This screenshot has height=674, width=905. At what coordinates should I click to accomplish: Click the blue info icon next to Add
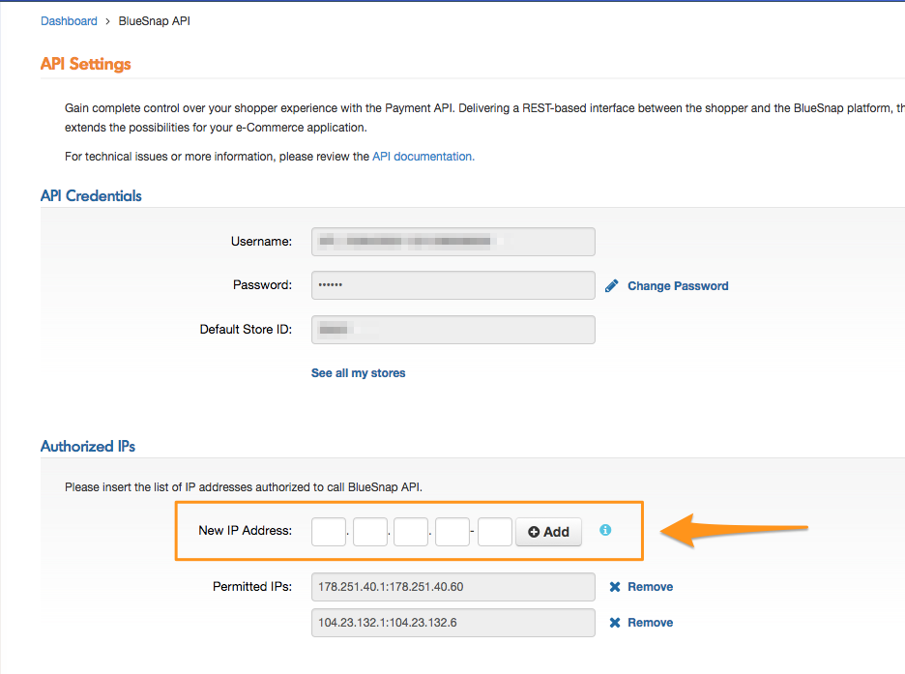click(x=605, y=530)
